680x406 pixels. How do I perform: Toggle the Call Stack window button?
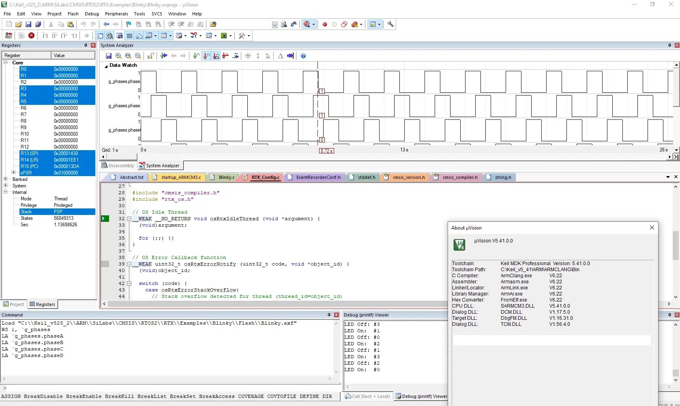tap(139, 36)
